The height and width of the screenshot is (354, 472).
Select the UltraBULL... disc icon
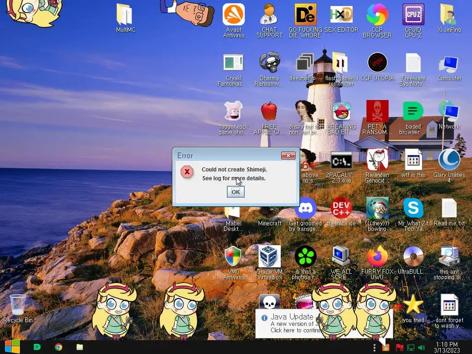click(x=413, y=261)
